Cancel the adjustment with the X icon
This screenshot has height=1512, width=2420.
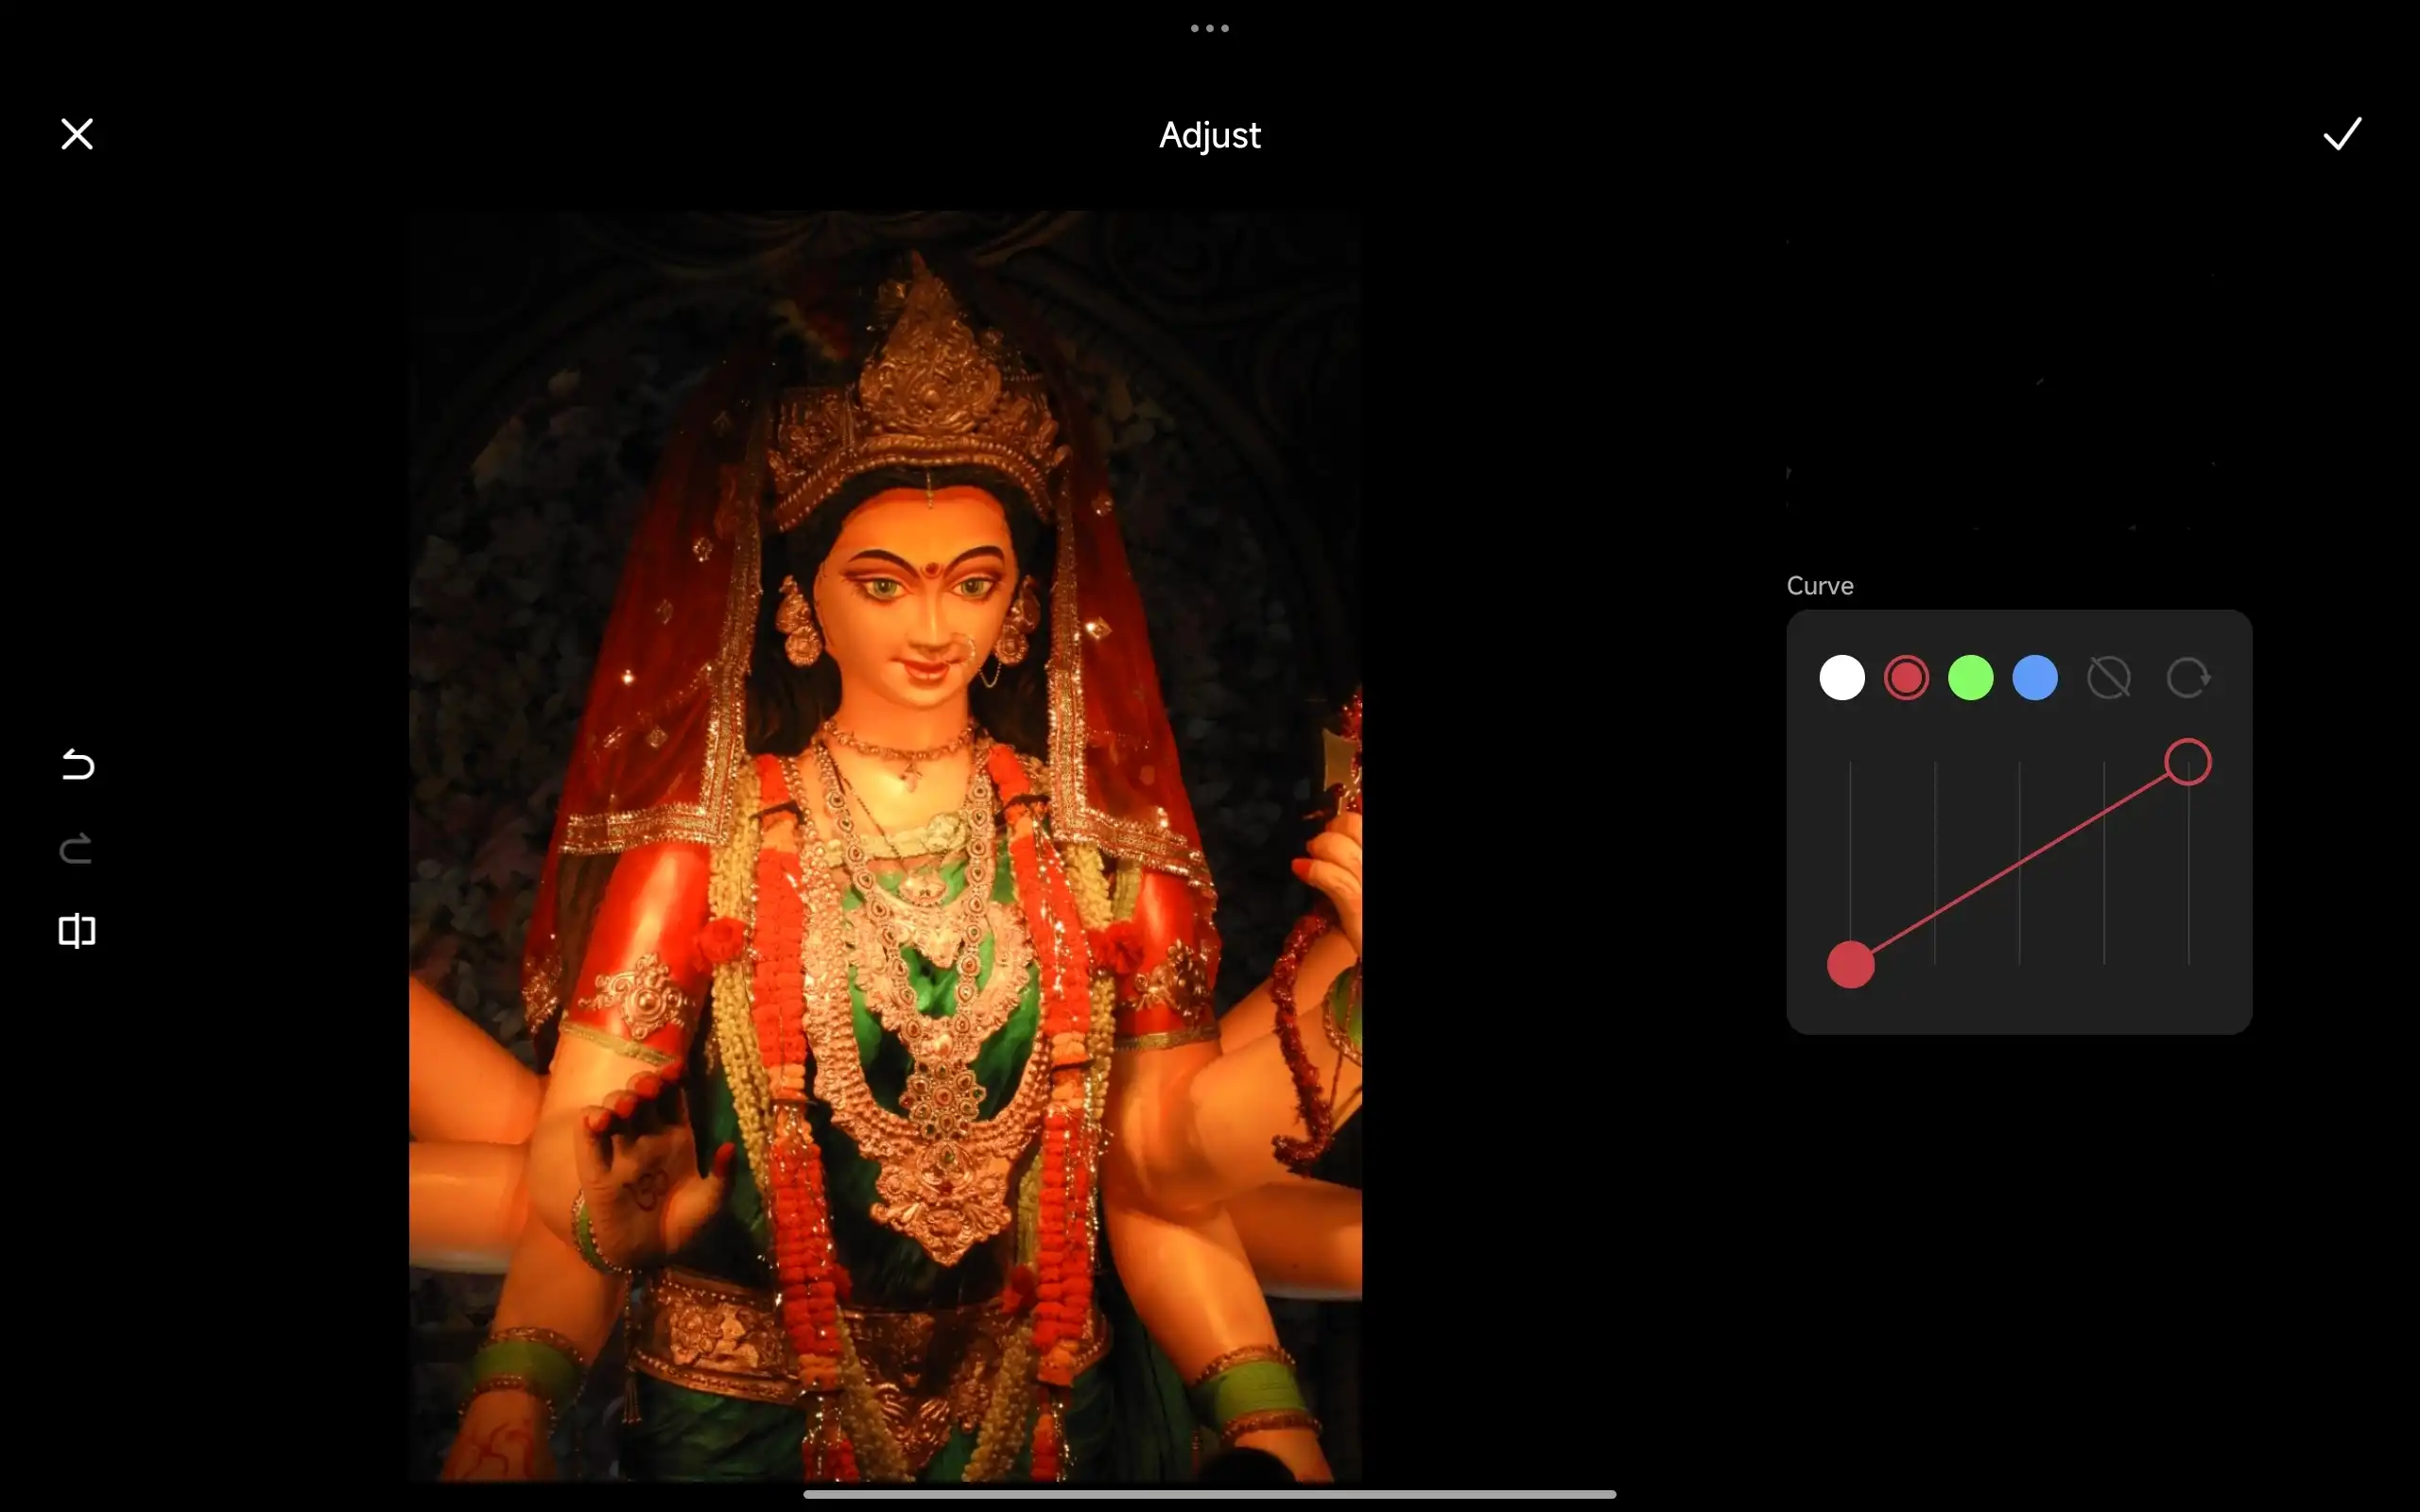[77, 134]
